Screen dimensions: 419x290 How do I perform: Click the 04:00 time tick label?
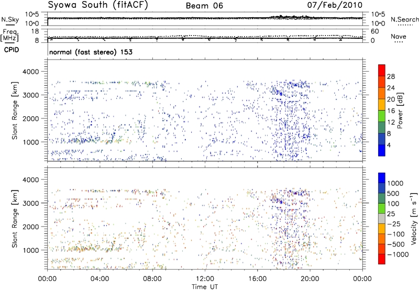[100, 279]
